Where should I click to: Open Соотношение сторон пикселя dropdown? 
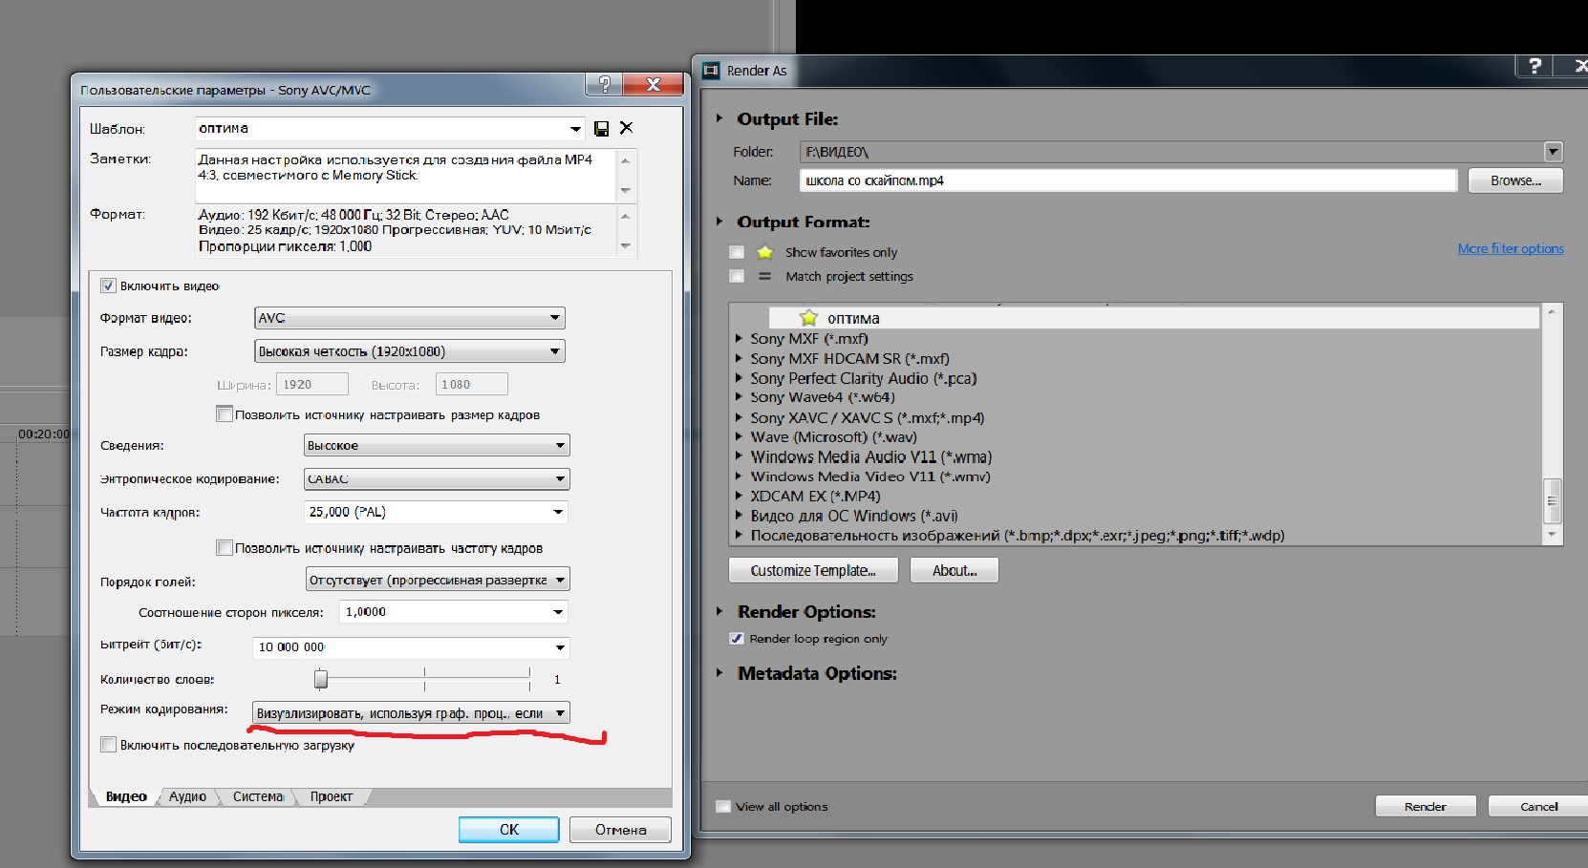coord(558,612)
